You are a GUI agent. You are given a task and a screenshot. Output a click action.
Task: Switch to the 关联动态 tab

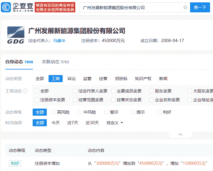tap(55, 62)
